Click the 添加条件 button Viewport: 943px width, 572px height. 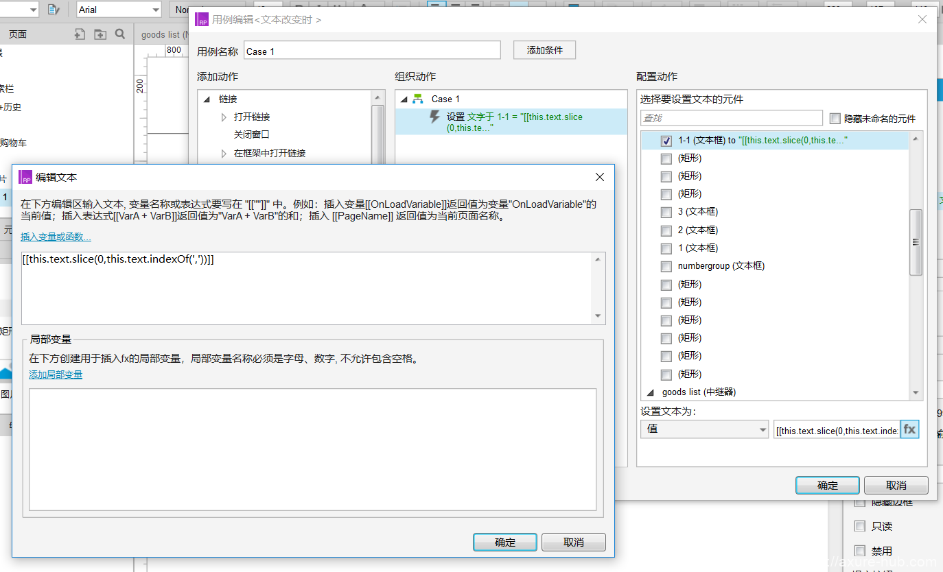544,50
